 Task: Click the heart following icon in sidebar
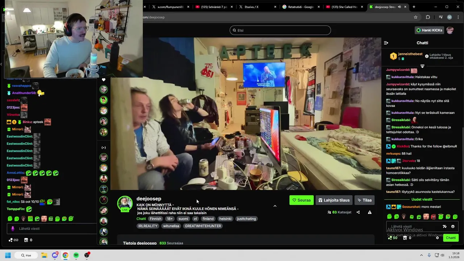104,80
